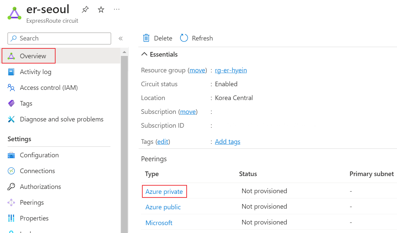The height and width of the screenshot is (233, 397).
Task: Collapse the Essentials section
Action: (x=159, y=54)
